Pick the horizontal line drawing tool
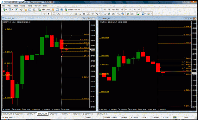This screenshot has height=120, width=198. 67,14
